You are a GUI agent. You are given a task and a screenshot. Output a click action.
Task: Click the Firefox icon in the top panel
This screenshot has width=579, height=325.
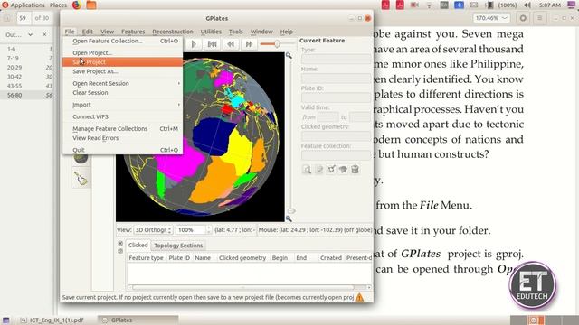(x=77, y=5)
